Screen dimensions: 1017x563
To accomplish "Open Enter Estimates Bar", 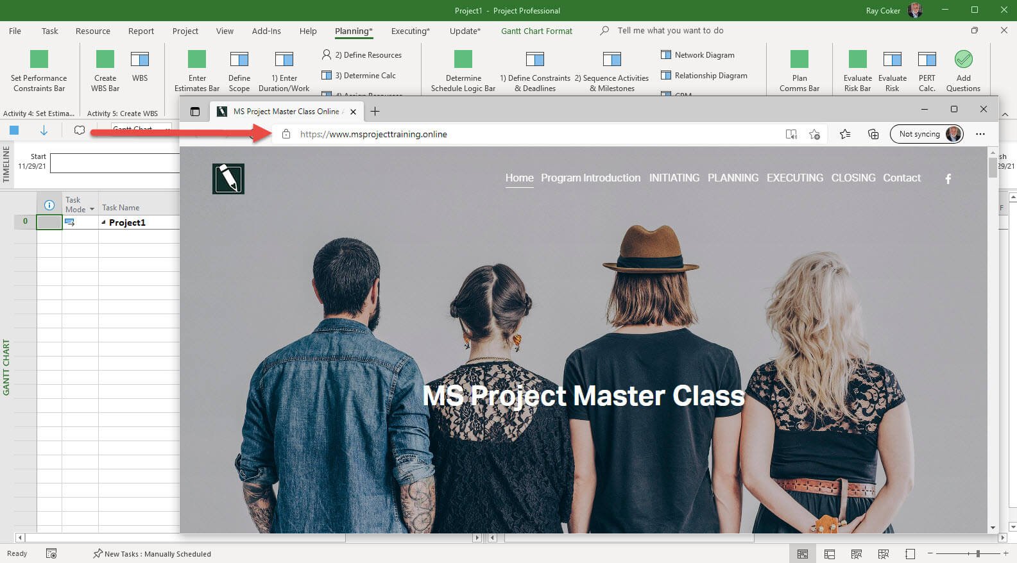I will click(x=197, y=71).
